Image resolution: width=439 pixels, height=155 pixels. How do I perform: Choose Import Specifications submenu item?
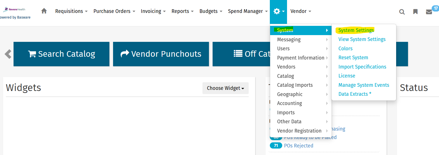[362, 67]
